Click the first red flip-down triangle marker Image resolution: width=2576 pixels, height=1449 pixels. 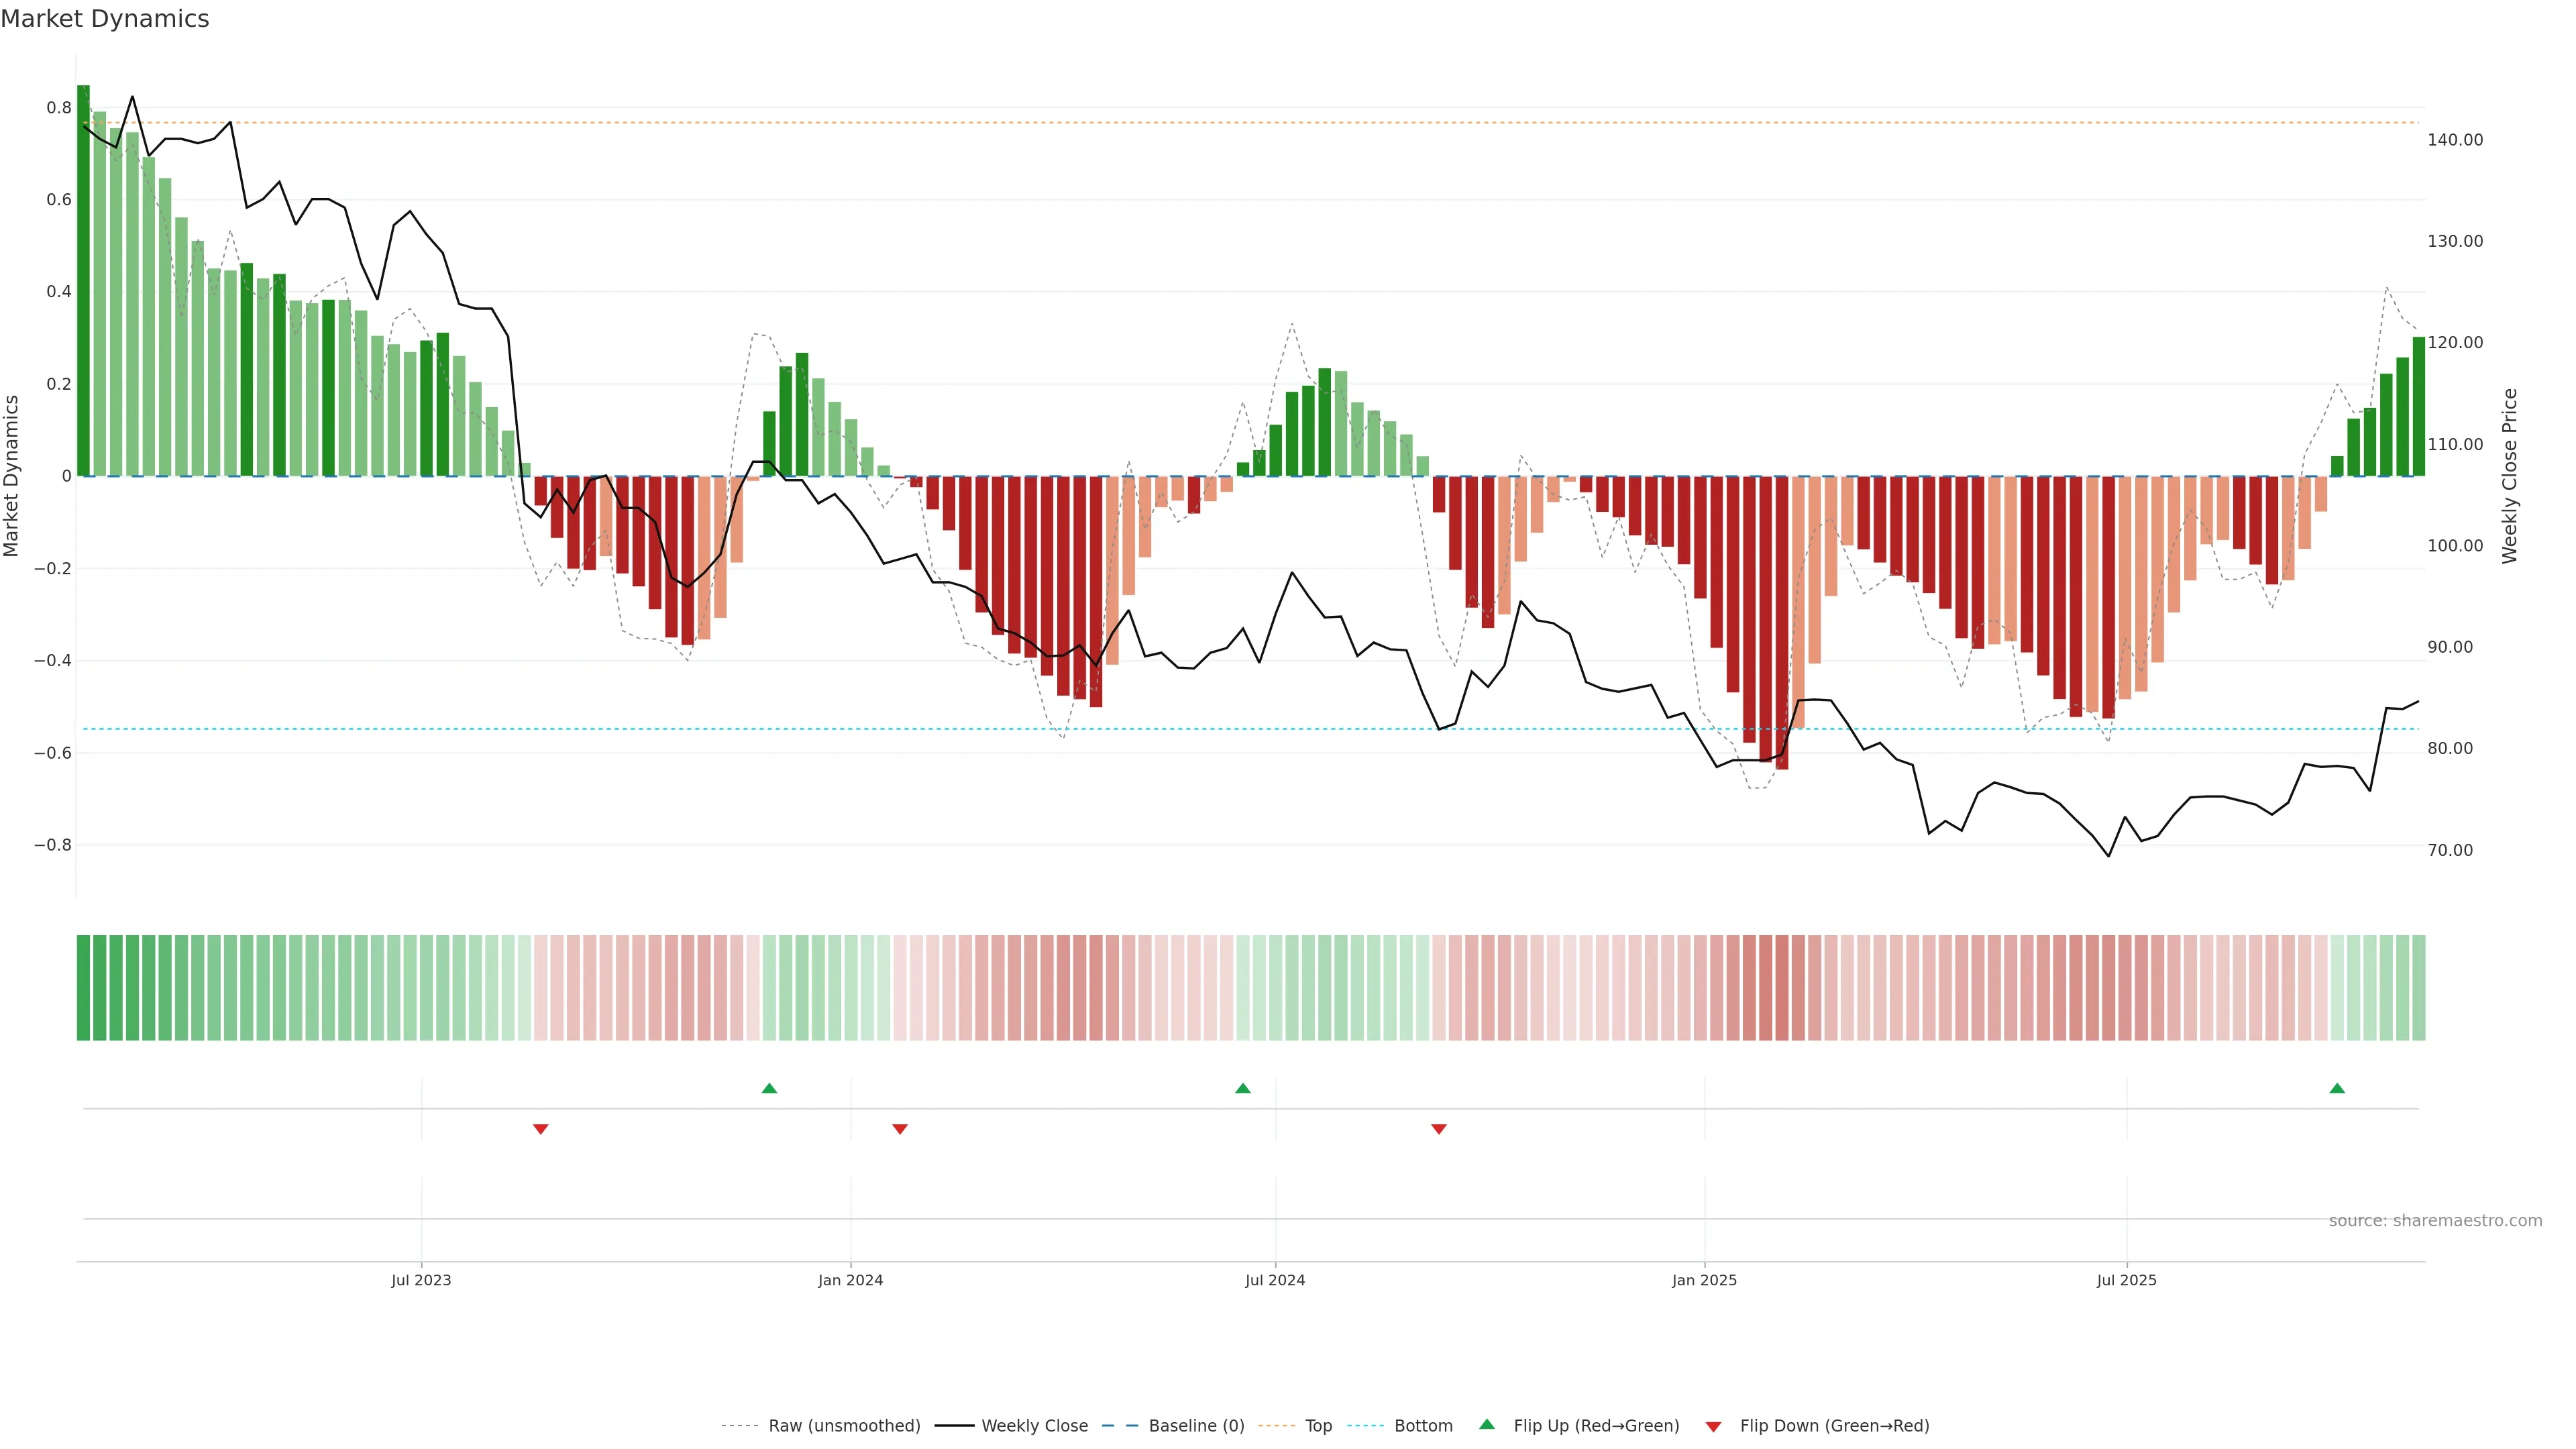pos(541,1129)
